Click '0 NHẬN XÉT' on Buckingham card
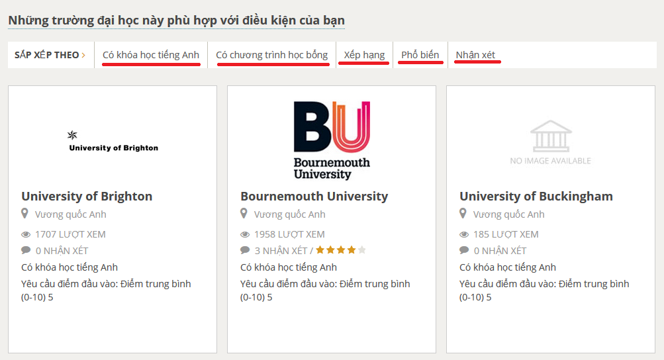This screenshot has height=360, width=664. pos(500,251)
